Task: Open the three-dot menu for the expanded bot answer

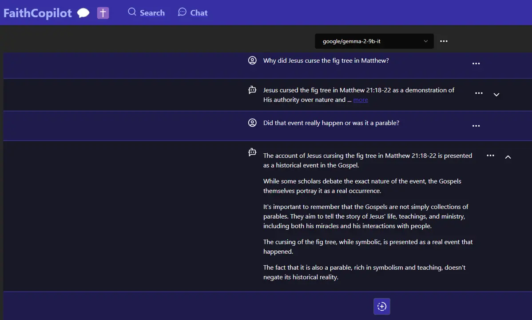Action: click(490, 156)
